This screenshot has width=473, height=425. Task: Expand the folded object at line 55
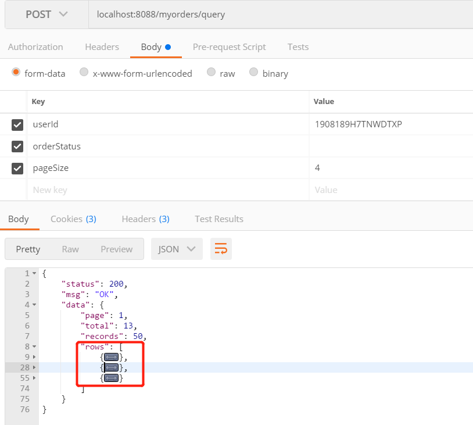pos(34,378)
